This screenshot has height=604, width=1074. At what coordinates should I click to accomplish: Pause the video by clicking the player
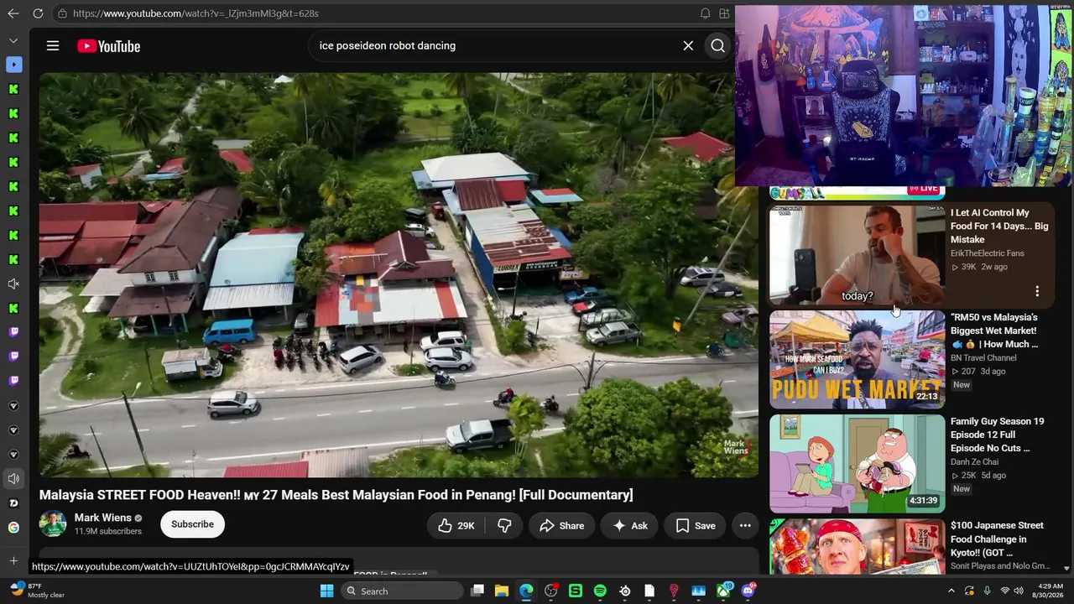click(399, 275)
